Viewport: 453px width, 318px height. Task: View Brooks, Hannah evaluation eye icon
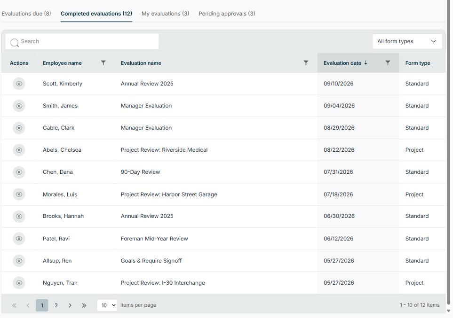pyautogui.click(x=19, y=216)
